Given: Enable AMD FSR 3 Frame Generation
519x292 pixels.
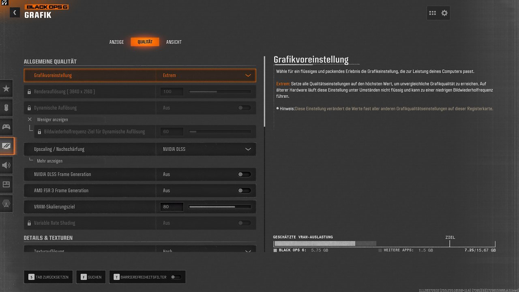Looking at the screenshot, I should tap(244, 191).
